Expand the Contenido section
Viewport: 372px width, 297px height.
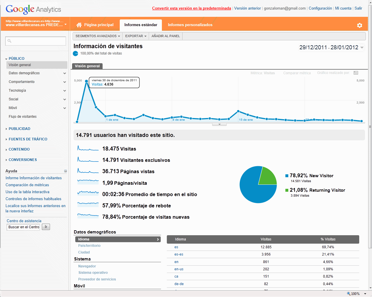(6, 150)
